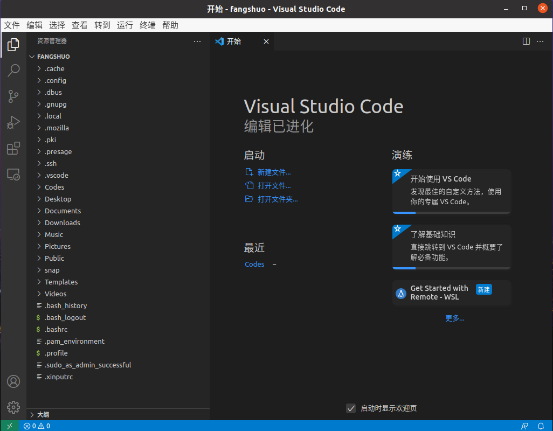Open Explorer views and more actions ellipsis
553x431 pixels.
(x=197, y=41)
